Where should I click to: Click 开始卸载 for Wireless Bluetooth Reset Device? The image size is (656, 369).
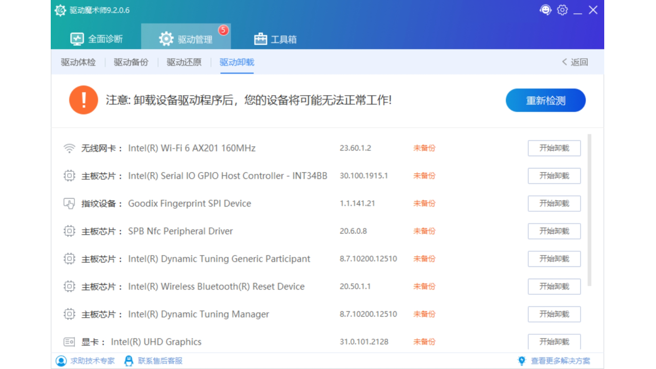(555, 286)
